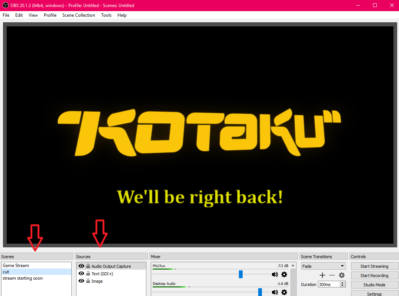Remove scene transition with minus icon
The height and width of the screenshot is (296, 399).
332,275
